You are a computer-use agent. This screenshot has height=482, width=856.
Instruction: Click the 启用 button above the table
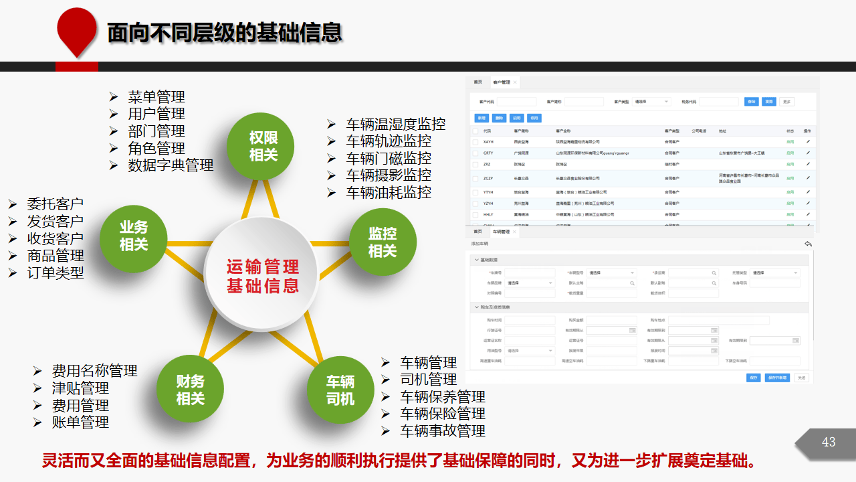coord(516,118)
